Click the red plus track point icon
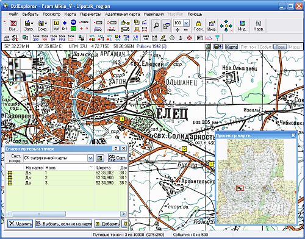 click(81, 29)
